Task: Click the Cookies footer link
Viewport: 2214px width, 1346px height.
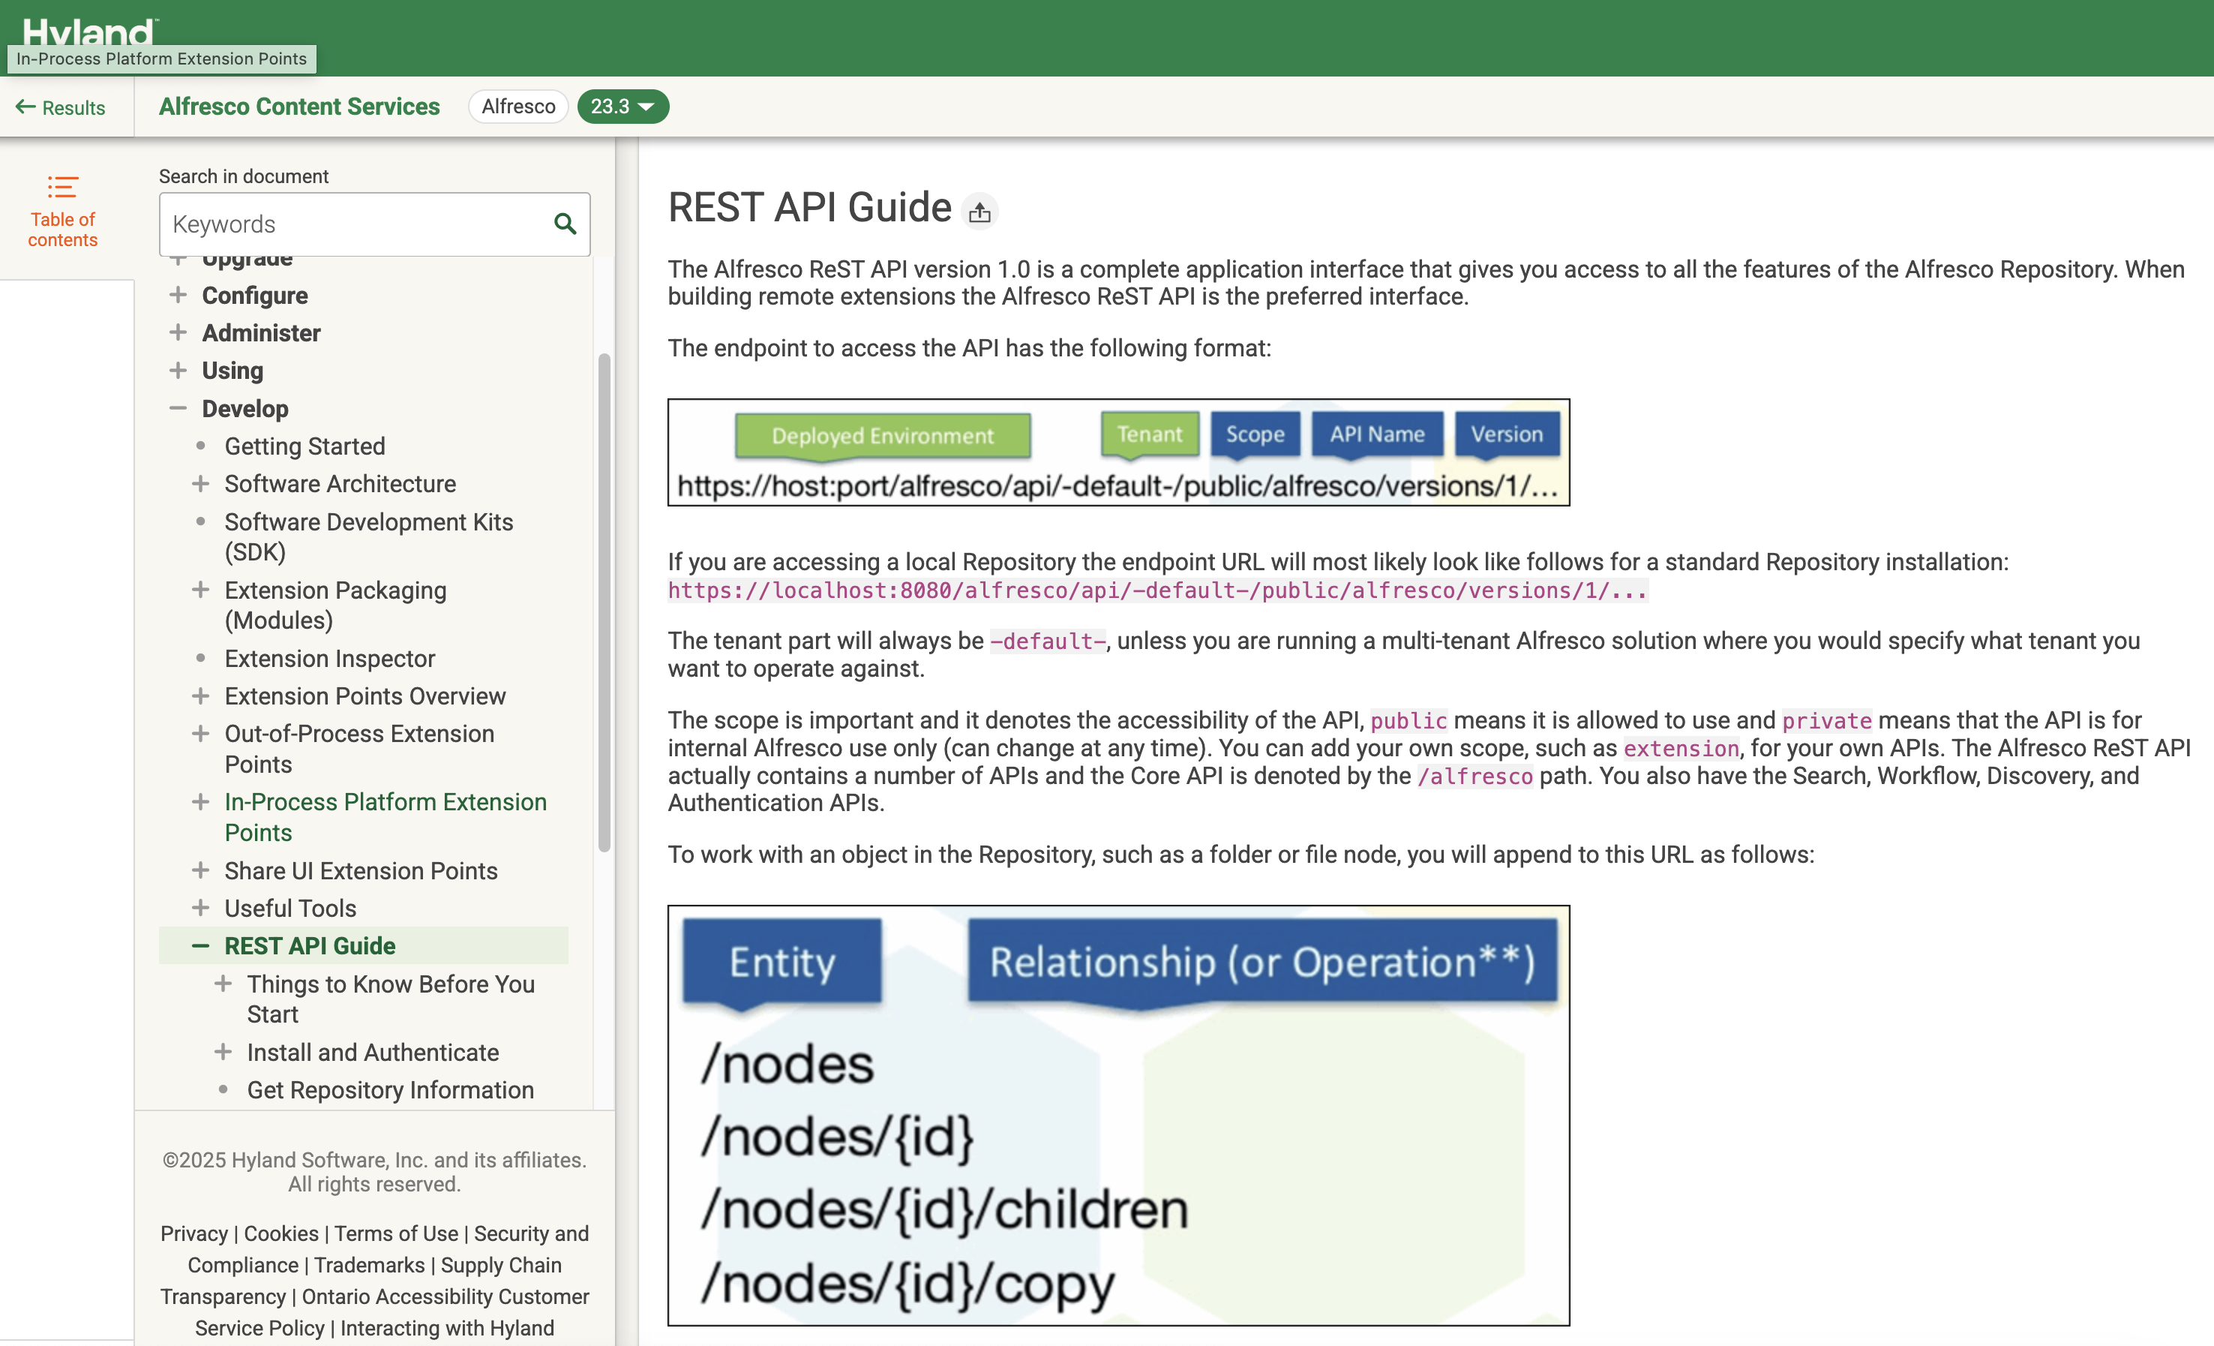Action: pos(280,1233)
